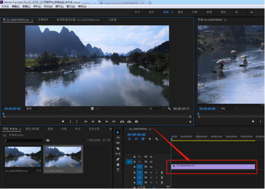This screenshot has width=265, height=189.
Task: Open Source panel tab menu icon
Action: click(32, 20)
